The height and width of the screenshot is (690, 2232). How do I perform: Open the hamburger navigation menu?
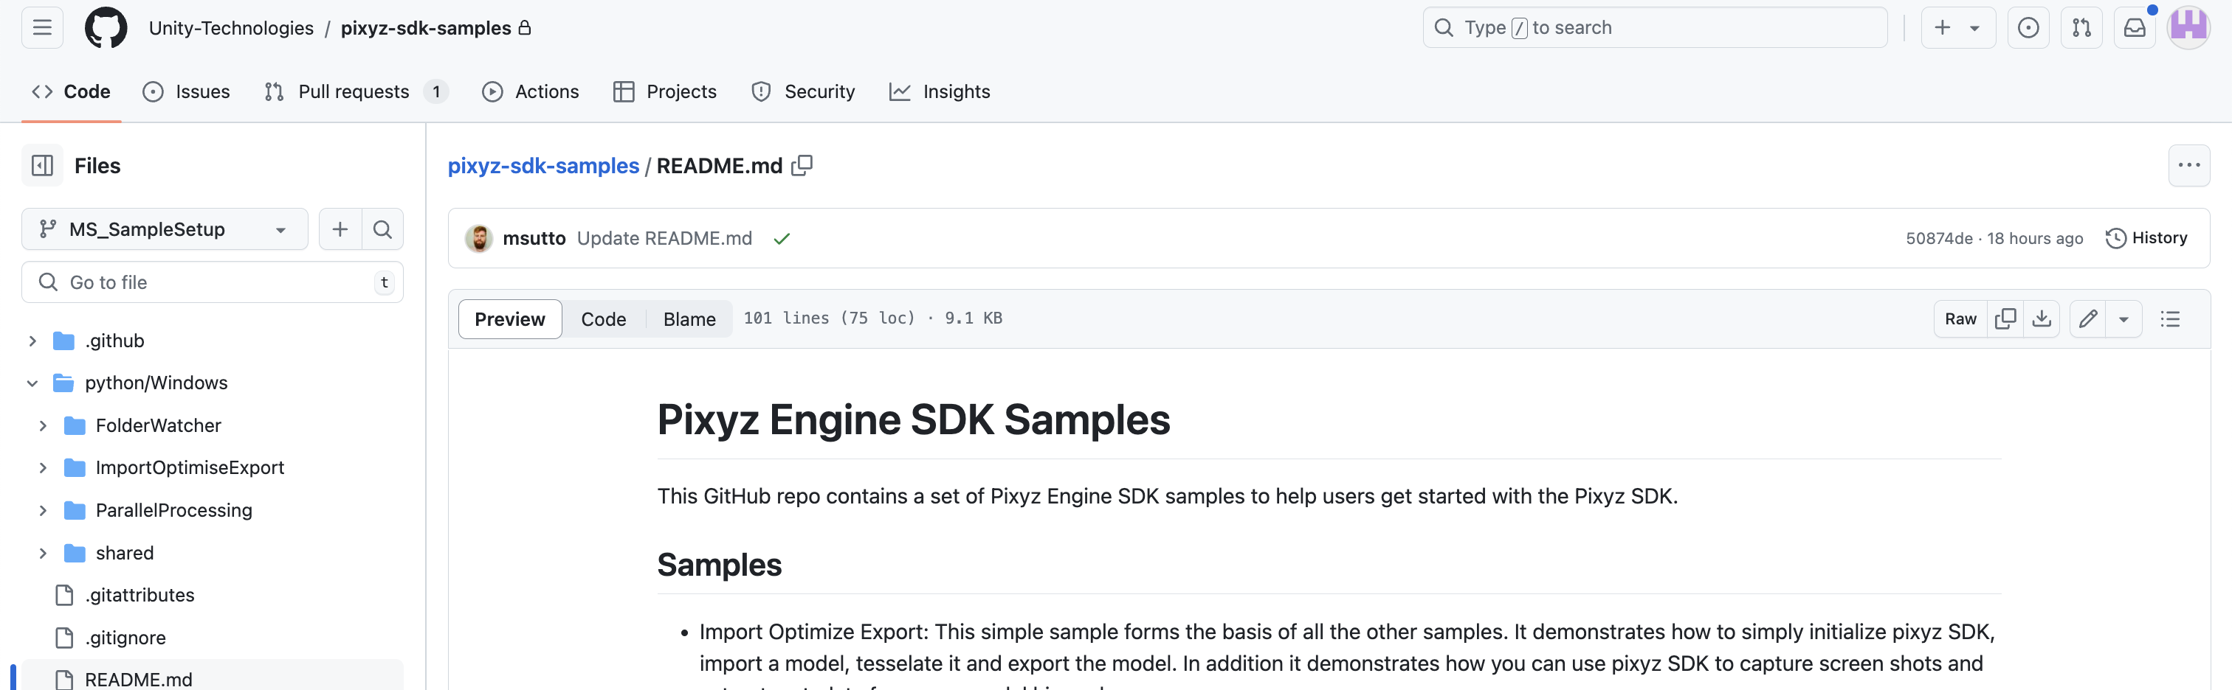pyautogui.click(x=41, y=28)
